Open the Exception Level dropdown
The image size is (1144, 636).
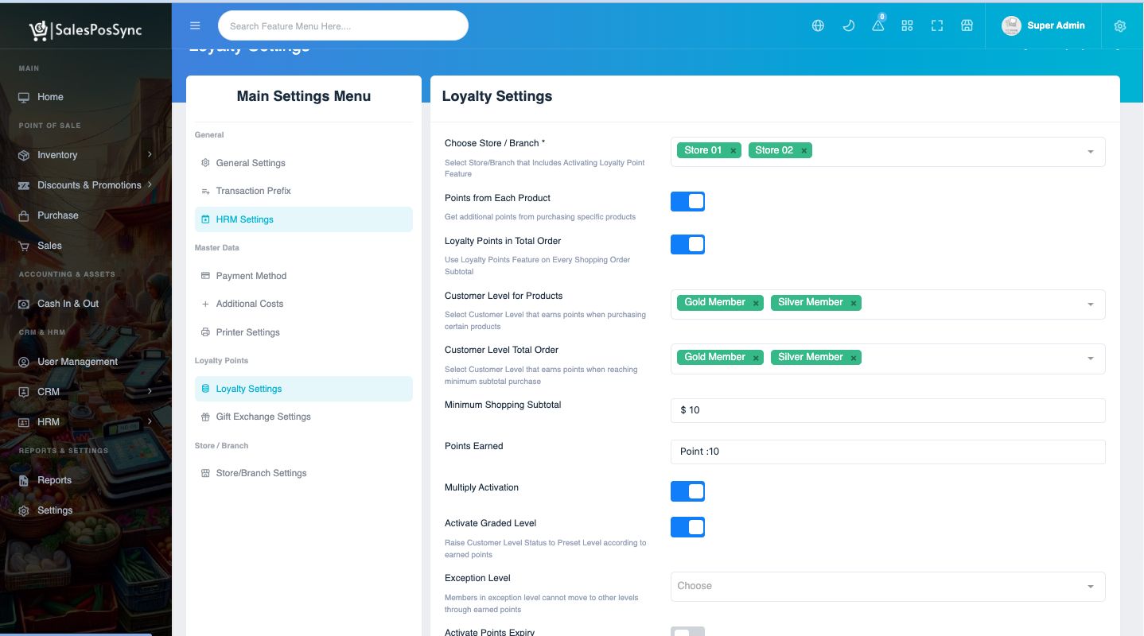point(887,586)
